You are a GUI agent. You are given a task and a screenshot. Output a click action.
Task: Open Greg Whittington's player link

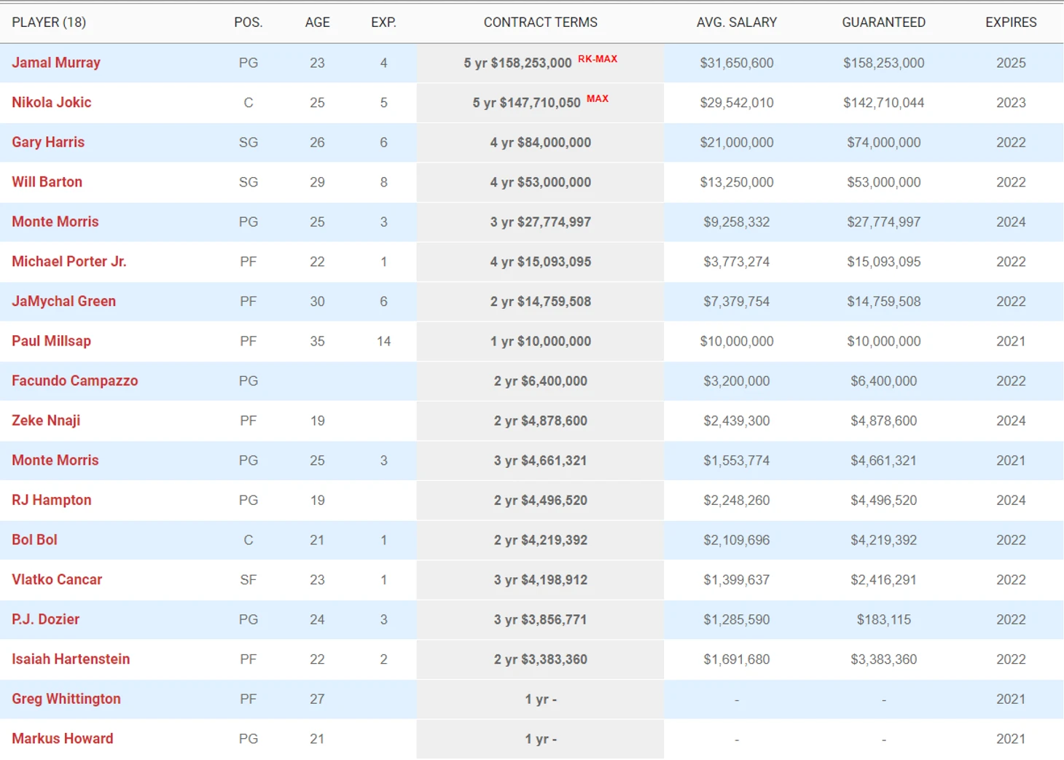pos(66,699)
